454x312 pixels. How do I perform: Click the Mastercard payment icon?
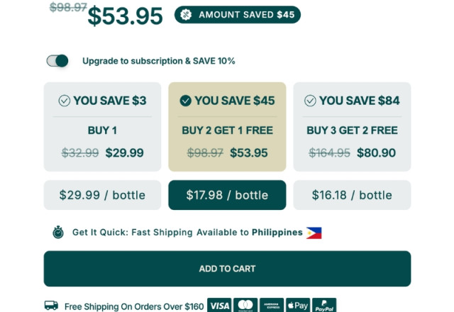click(245, 306)
